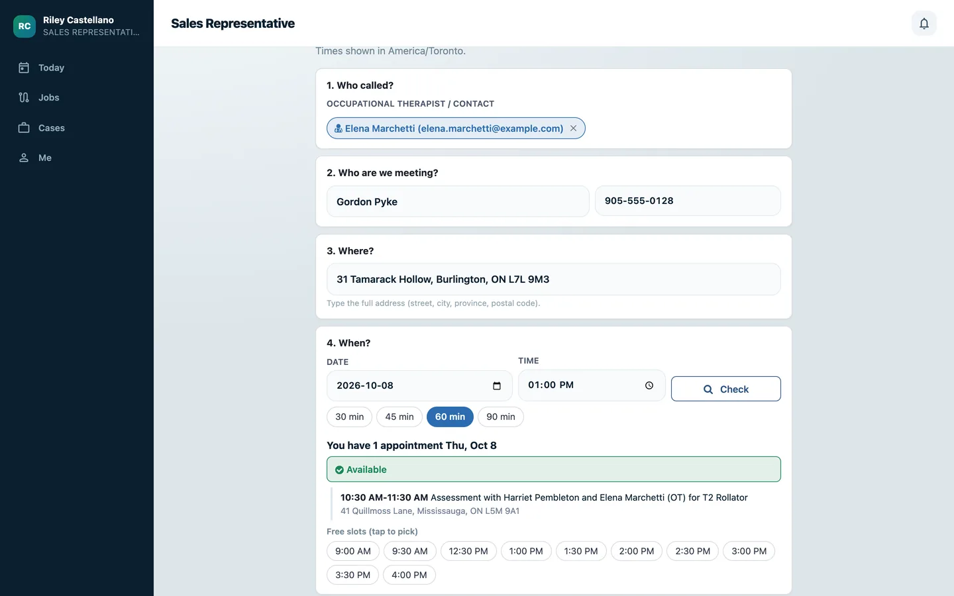Click the Available status banner
This screenshot has width=954, height=596.
point(553,470)
